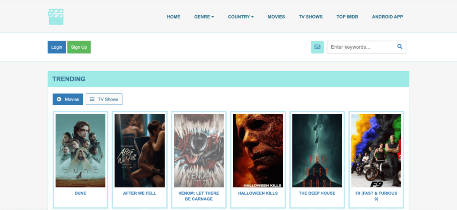Click the TRENDING section heading
This screenshot has width=457, height=210.
point(69,79)
